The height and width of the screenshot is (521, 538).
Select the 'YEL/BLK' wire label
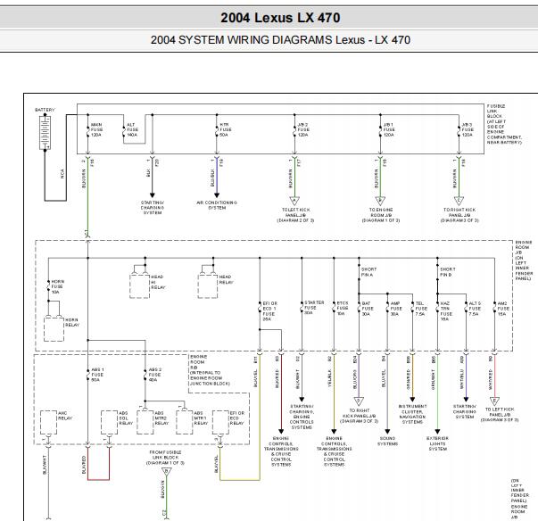coord(329,378)
